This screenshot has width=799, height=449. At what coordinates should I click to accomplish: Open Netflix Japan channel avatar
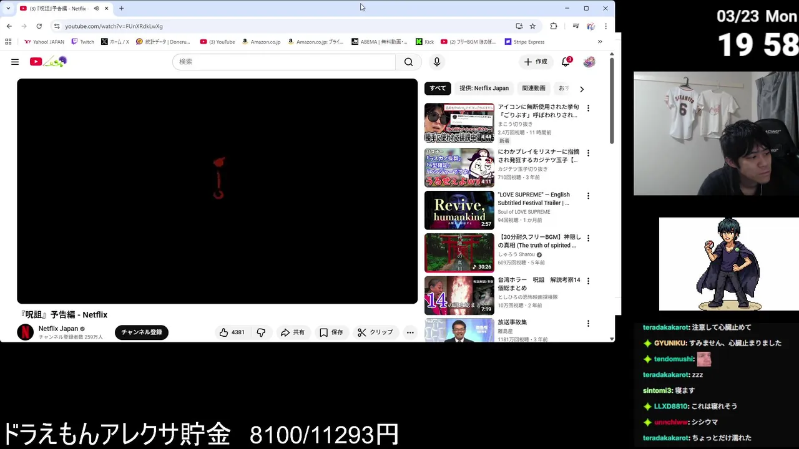tap(25, 332)
